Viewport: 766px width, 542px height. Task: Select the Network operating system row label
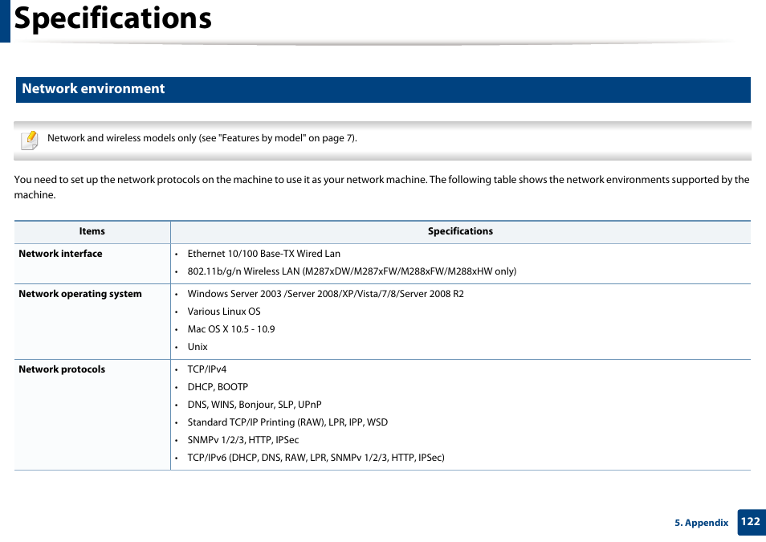(80, 294)
